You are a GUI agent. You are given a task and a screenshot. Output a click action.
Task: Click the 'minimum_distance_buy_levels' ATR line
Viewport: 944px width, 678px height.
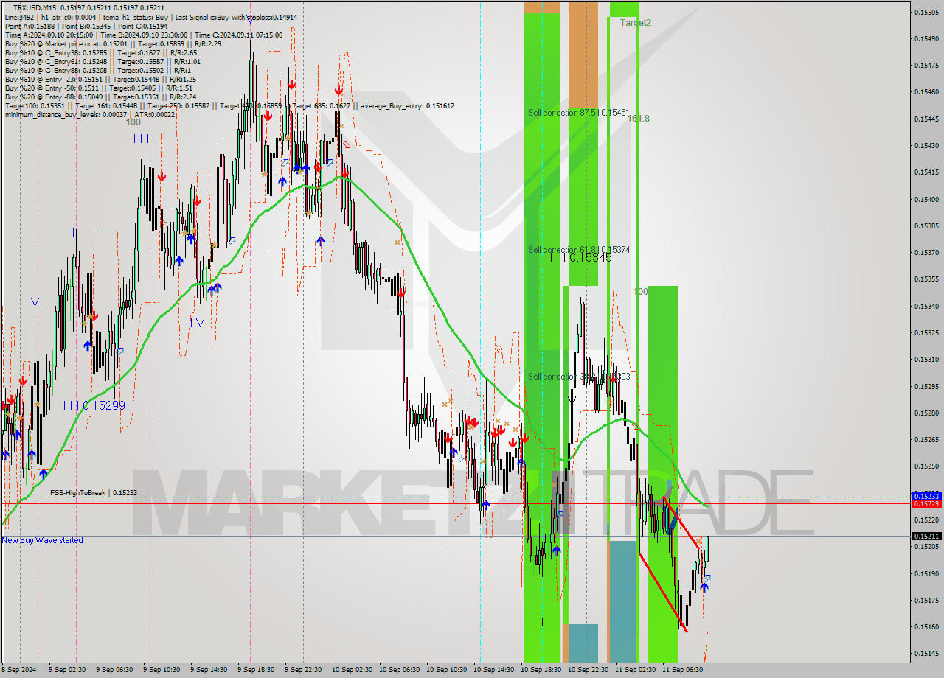90,114
